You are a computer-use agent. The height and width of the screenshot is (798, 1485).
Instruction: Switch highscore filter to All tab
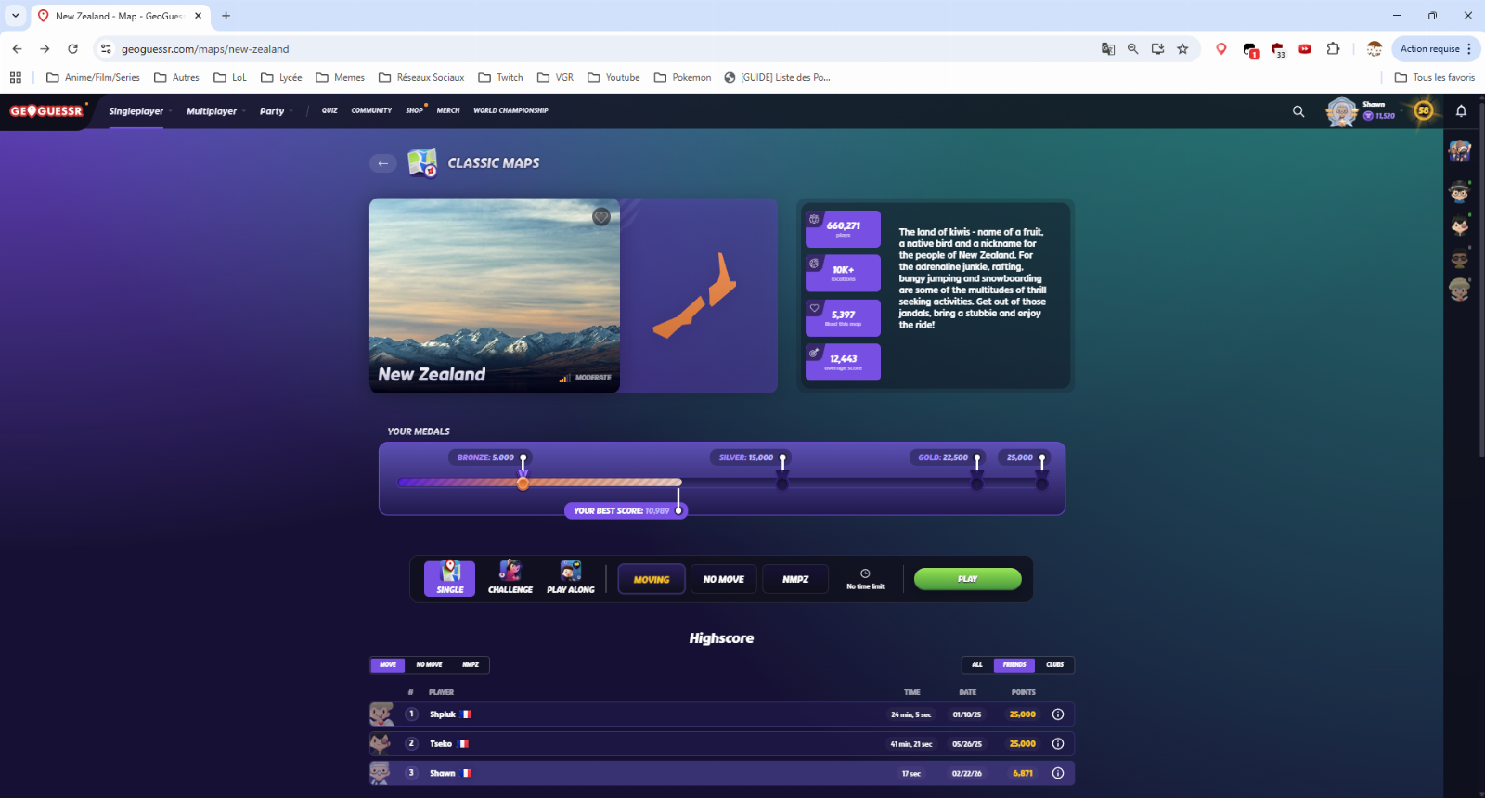coord(977,664)
